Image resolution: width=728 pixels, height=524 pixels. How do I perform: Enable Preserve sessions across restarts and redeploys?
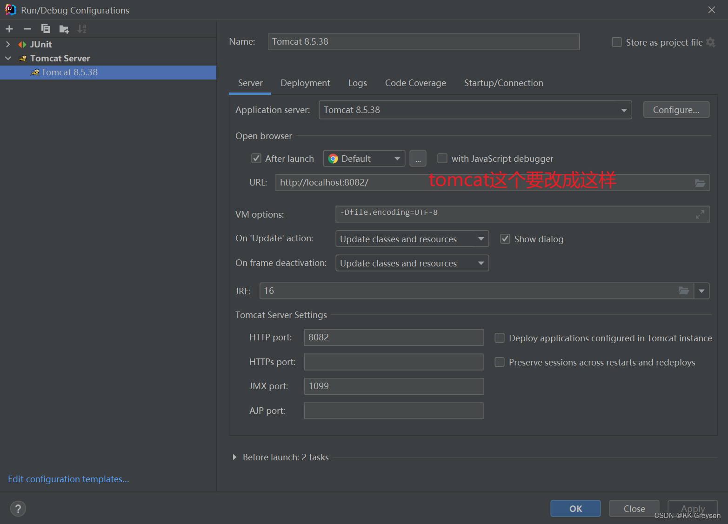pos(500,362)
